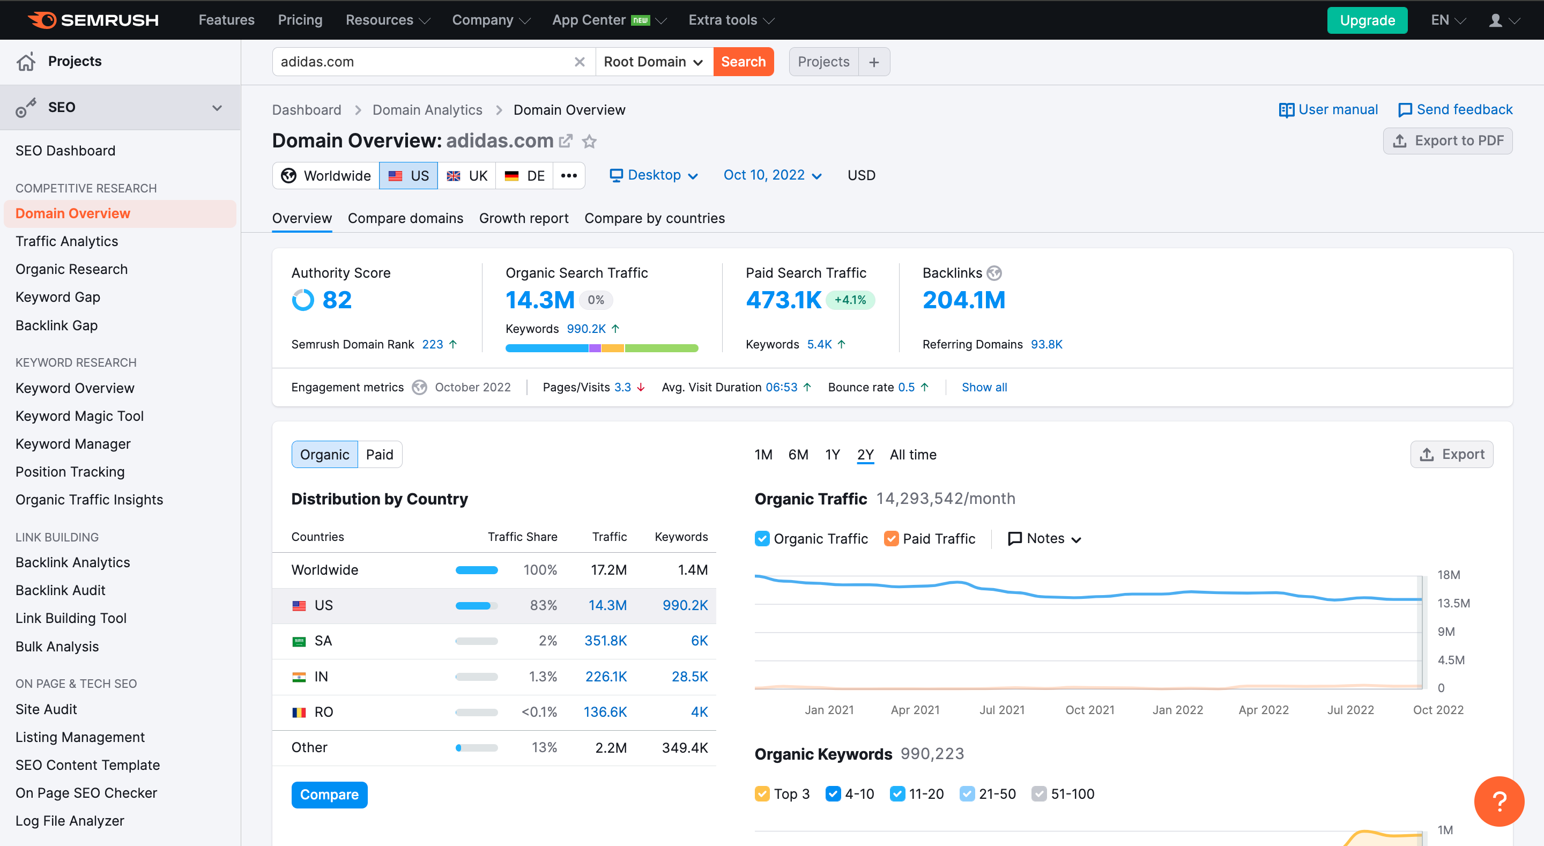The height and width of the screenshot is (846, 1544).
Task: Switch to the UK flag database
Action: click(467, 176)
